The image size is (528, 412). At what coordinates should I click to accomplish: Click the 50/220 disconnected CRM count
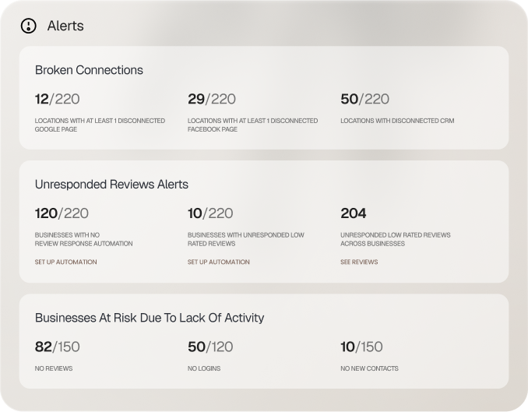tap(364, 99)
